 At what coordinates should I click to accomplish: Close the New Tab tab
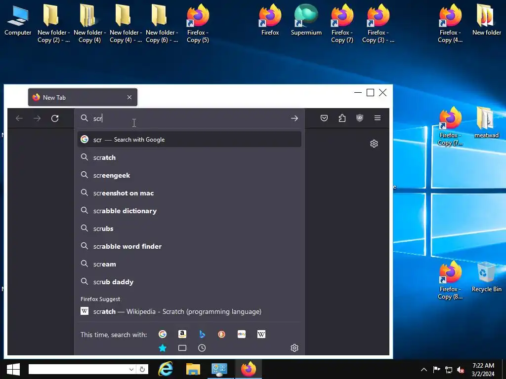point(129,97)
